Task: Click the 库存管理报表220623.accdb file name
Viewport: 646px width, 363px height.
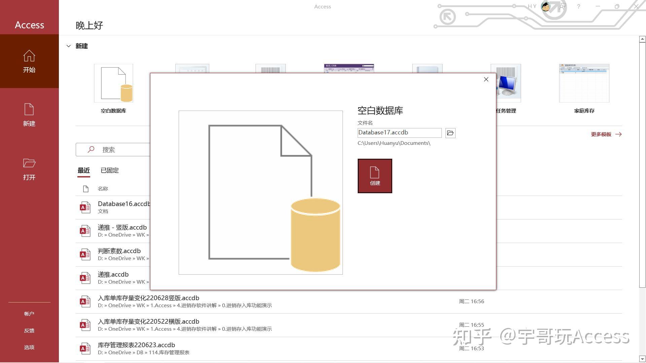Action: [136, 345]
